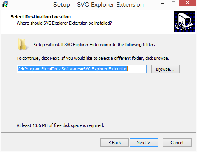197x152 pixels.
Task: Click the 'To continue, click Next' instruction text
Action: point(93,58)
